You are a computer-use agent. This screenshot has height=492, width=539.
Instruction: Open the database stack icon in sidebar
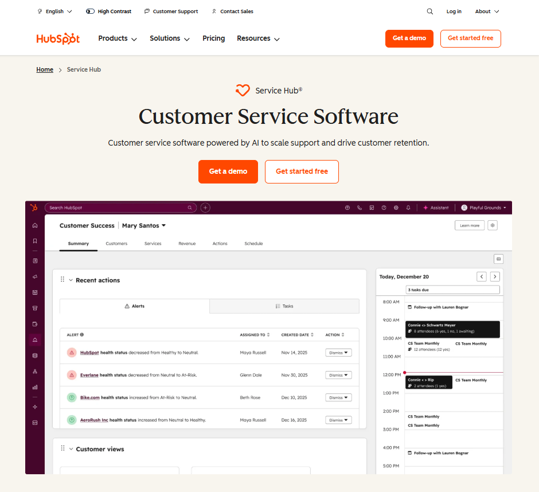coord(35,356)
